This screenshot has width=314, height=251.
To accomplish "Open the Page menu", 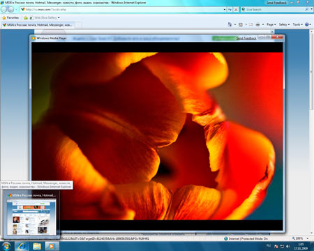I will pyautogui.click(x=271, y=24).
